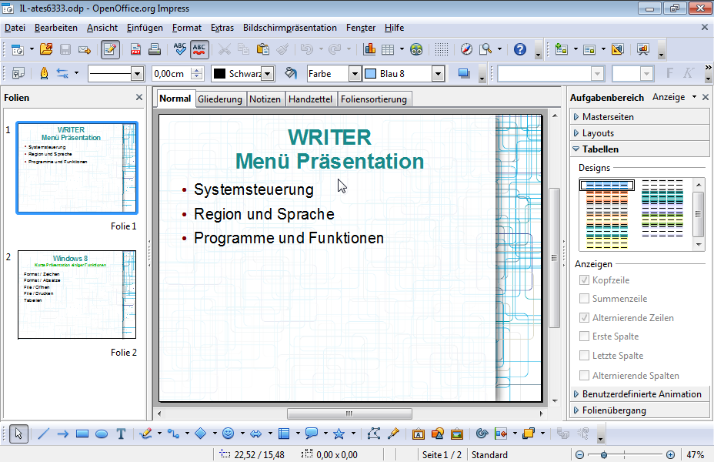
Task: Open the Datei menu
Action: 15,28
